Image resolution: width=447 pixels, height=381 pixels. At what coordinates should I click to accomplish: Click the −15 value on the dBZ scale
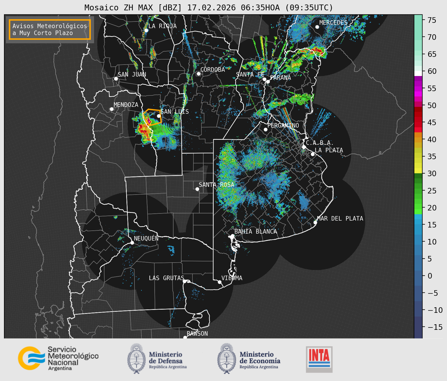[435, 327]
